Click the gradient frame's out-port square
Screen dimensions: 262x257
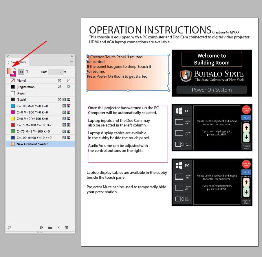168,86
